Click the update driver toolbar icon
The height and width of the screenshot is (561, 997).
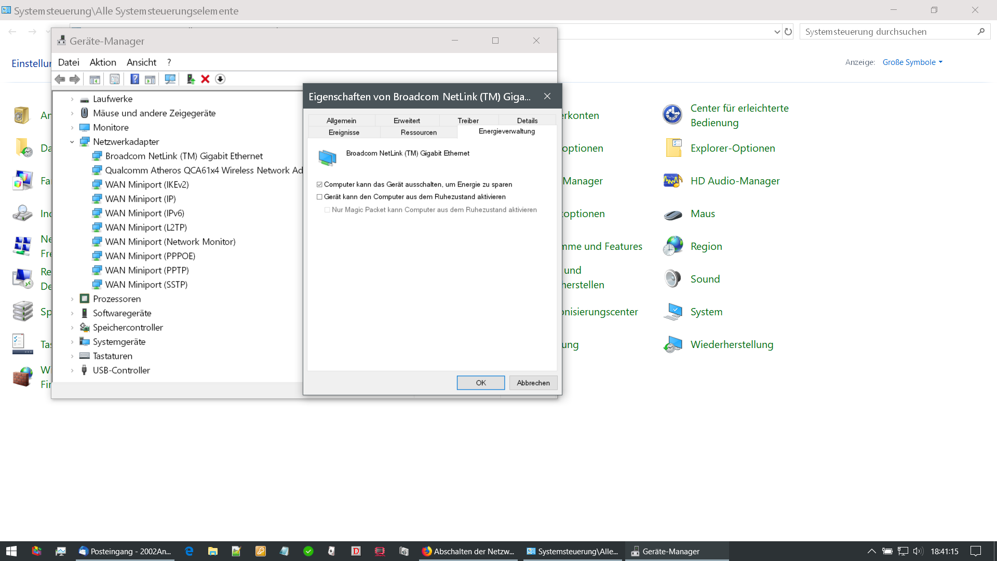pos(191,79)
